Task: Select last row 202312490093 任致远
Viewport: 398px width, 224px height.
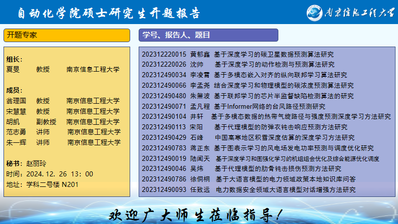Action: coord(249,189)
